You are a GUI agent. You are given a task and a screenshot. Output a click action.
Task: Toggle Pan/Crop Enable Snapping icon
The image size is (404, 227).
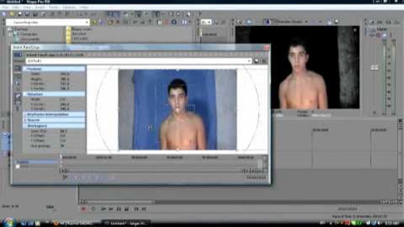(x=17, y=89)
